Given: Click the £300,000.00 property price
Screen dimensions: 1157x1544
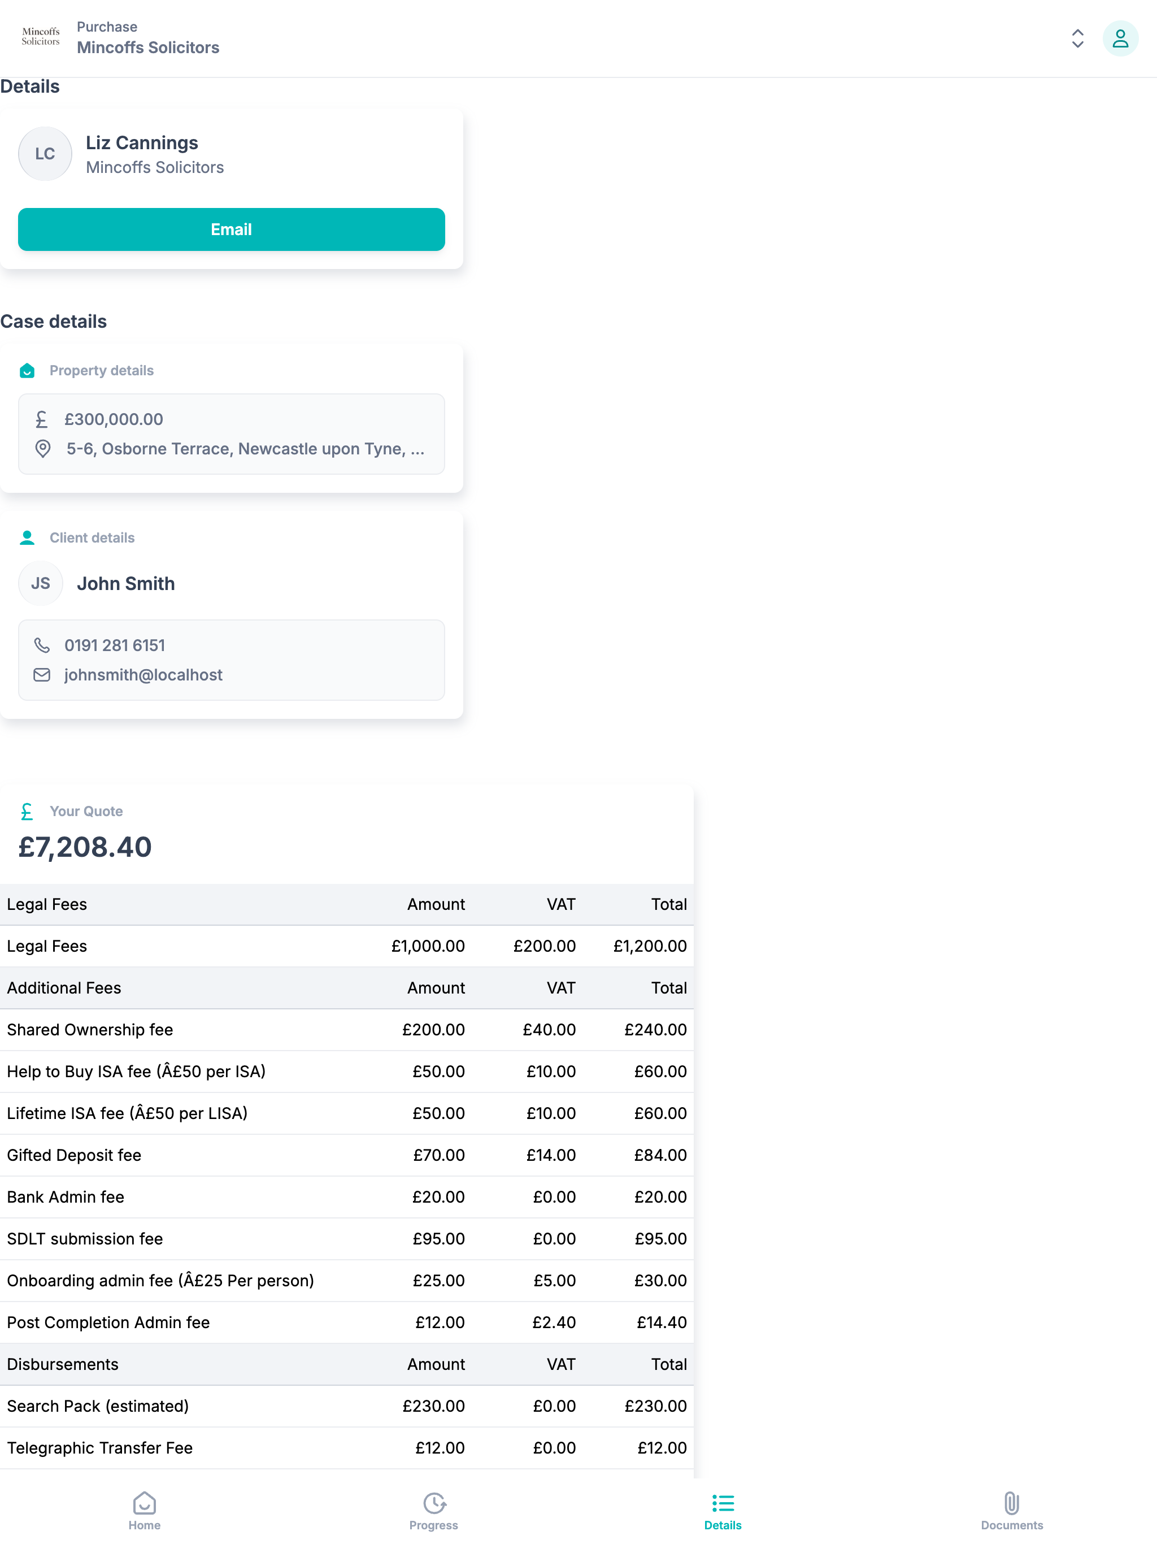Looking at the screenshot, I should [x=114, y=419].
